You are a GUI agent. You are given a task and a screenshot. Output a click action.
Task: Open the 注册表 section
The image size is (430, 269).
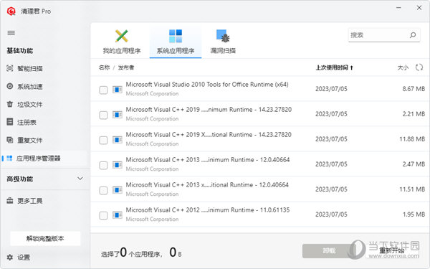(44, 122)
